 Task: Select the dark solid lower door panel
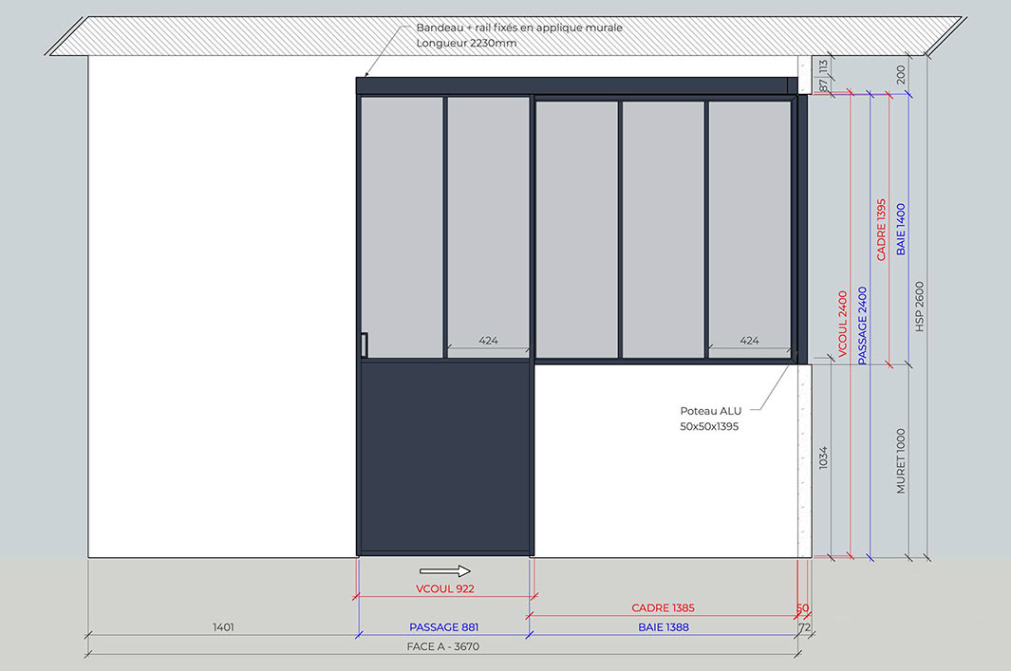coord(444,457)
